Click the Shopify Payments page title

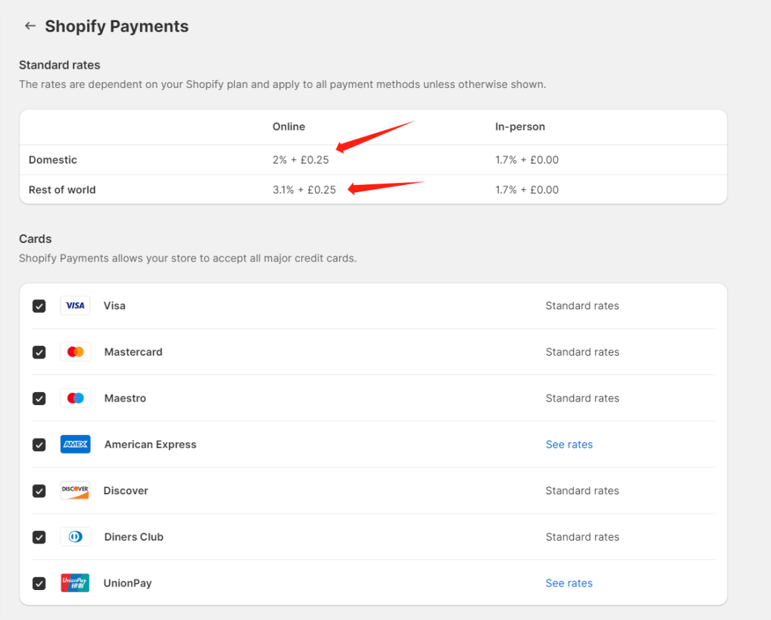[116, 26]
